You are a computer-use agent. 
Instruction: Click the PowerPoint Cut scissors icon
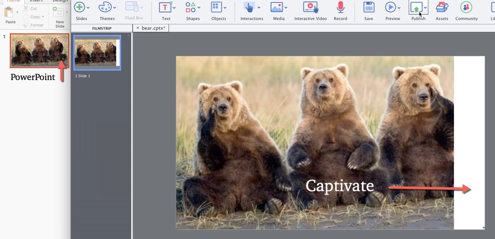(x=26, y=8)
